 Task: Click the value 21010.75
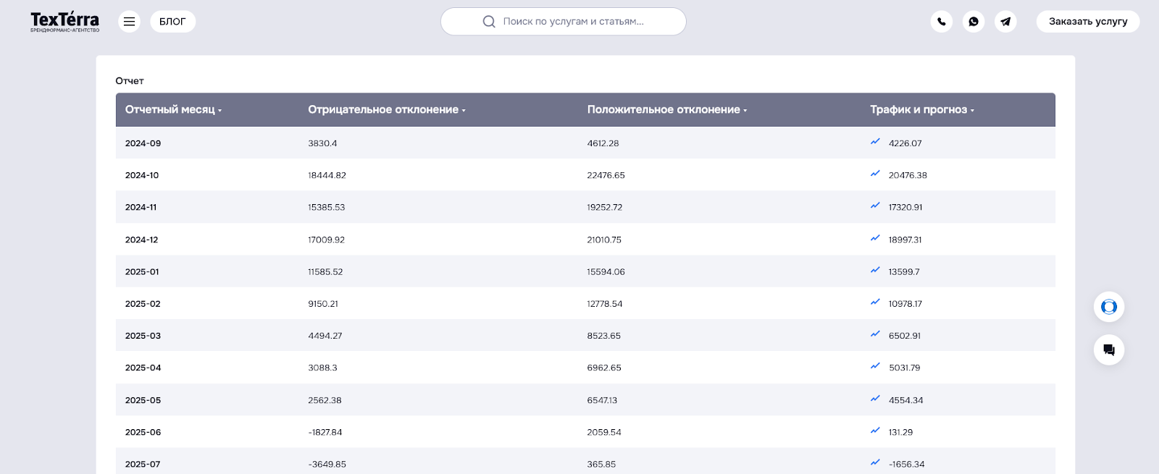click(604, 240)
